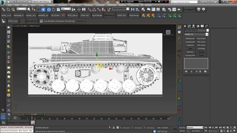Click the Select by Name icon
The image size is (237, 133).
34,10
